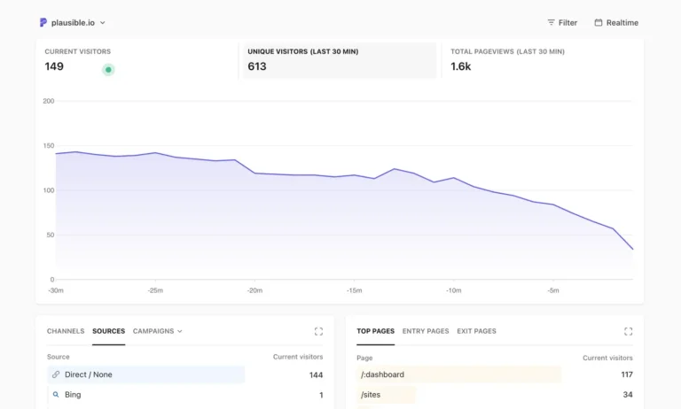Click the 150 y-axis label

(49, 146)
